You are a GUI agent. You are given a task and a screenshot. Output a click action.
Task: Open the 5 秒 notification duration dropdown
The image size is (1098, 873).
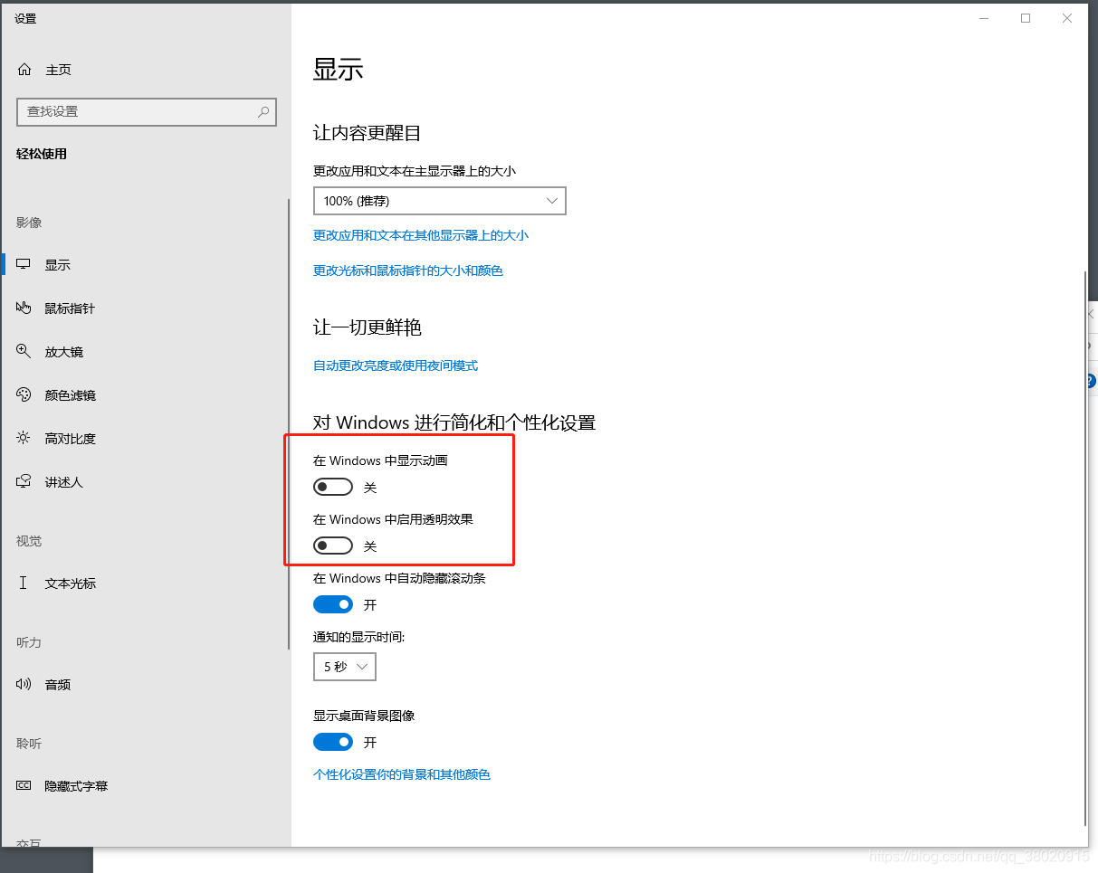(x=345, y=667)
